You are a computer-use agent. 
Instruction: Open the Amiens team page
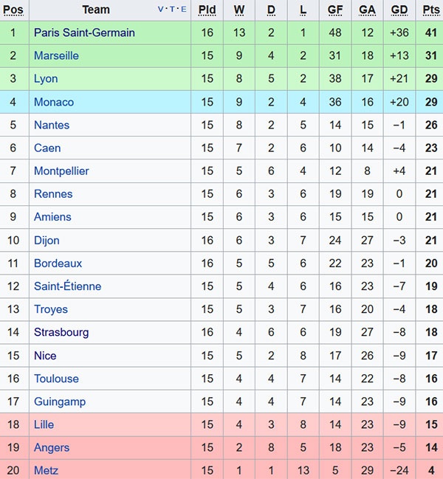[x=52, y=217]
